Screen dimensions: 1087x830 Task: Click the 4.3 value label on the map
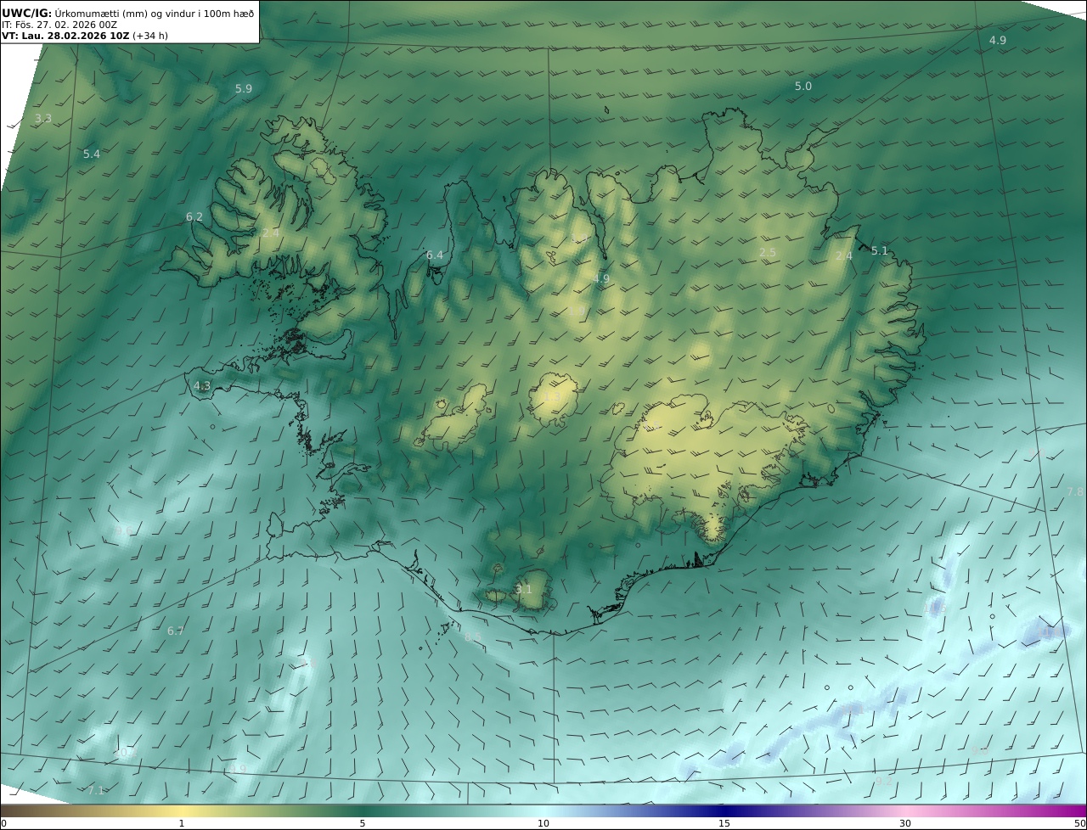(x=202, y=386)
